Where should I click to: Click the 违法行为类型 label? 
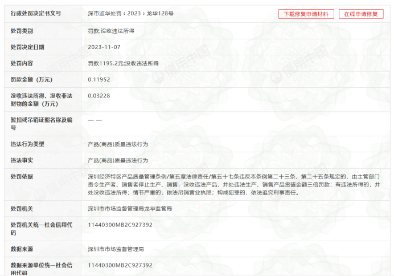[x=27, y=144]
